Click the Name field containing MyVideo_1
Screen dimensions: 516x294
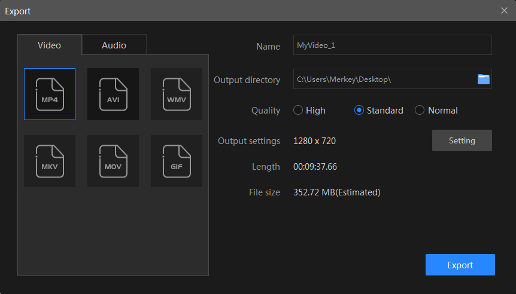point(392,45)
